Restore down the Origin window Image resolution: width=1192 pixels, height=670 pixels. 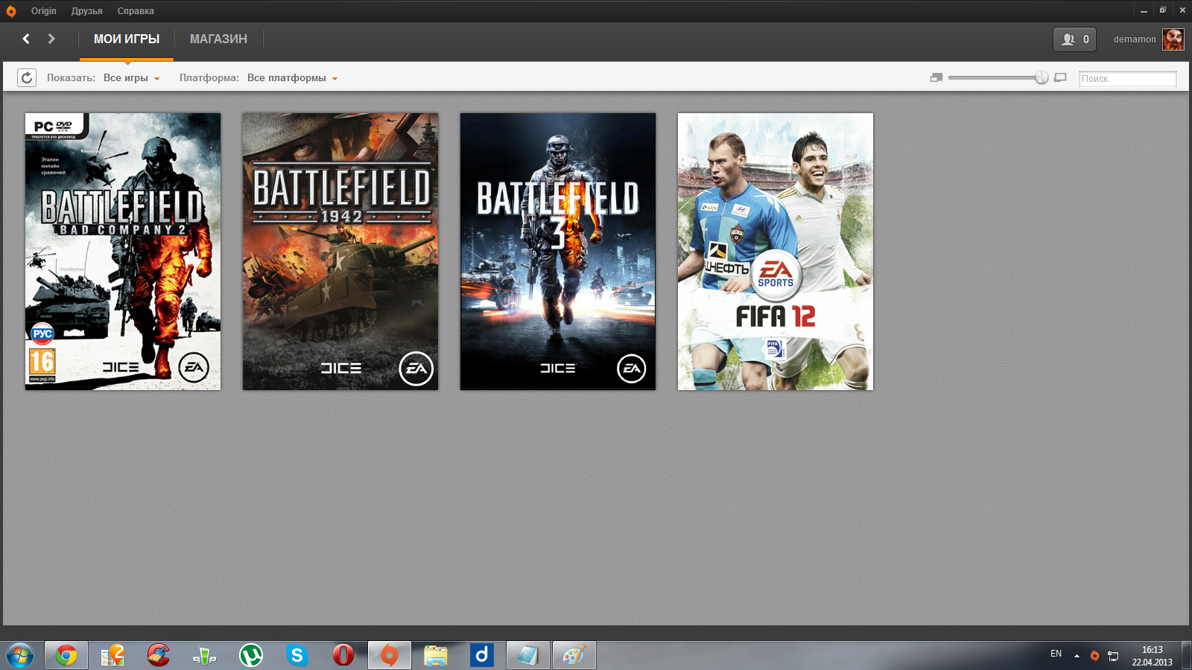click(x=1163, y=10)
